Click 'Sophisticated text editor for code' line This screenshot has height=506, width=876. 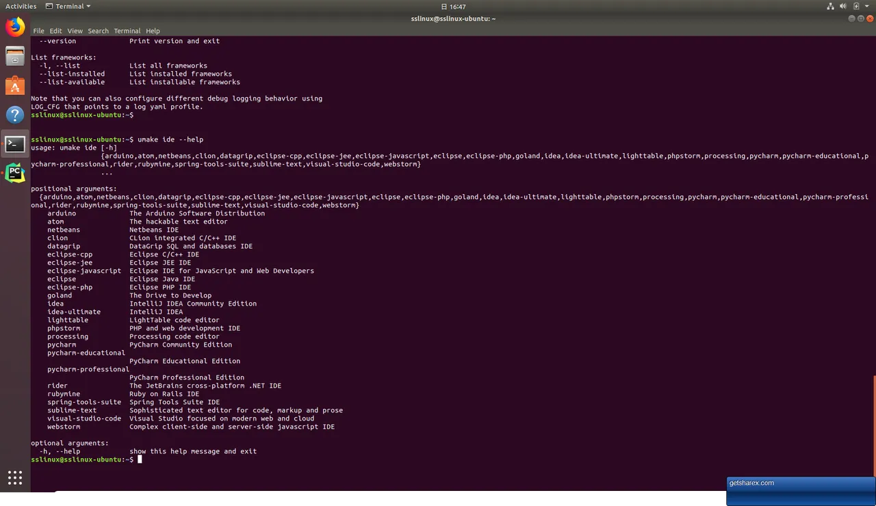point(236,410)
